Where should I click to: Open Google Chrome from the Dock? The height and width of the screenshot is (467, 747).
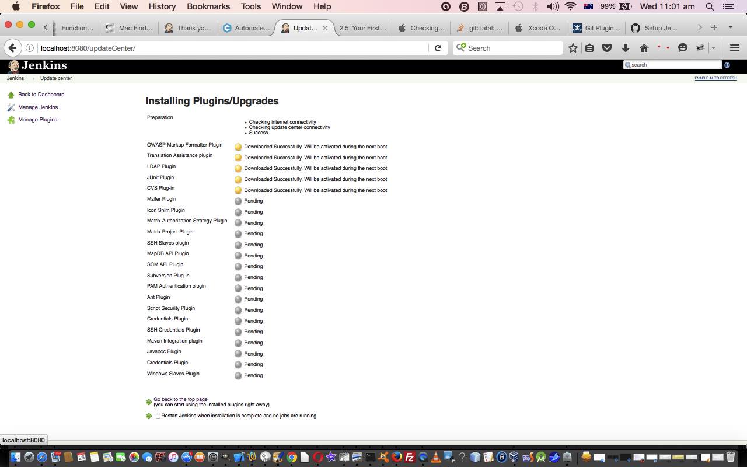tap(292, 457)
